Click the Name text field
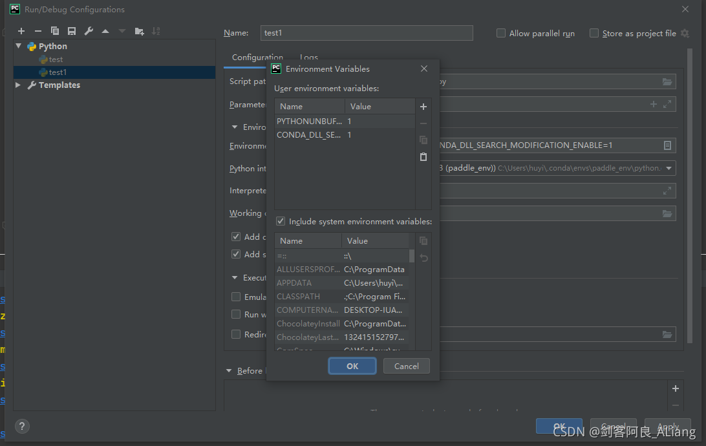 click(367, 33)
